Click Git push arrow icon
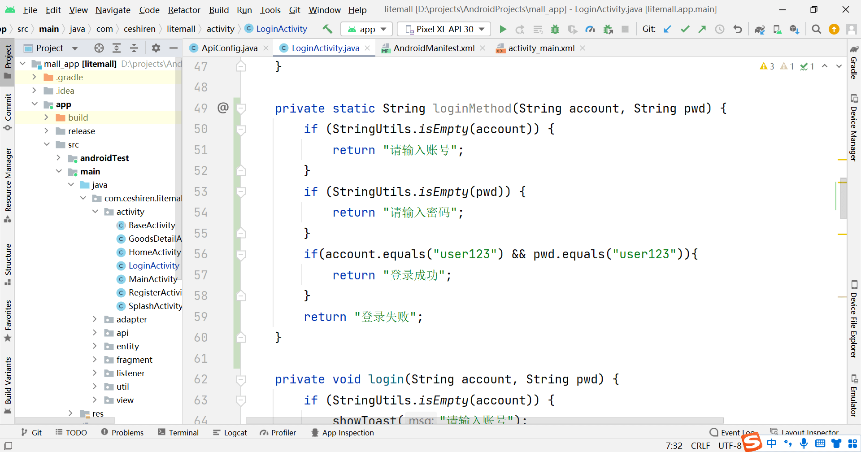861x452 pixels. [x=702, y=29]
